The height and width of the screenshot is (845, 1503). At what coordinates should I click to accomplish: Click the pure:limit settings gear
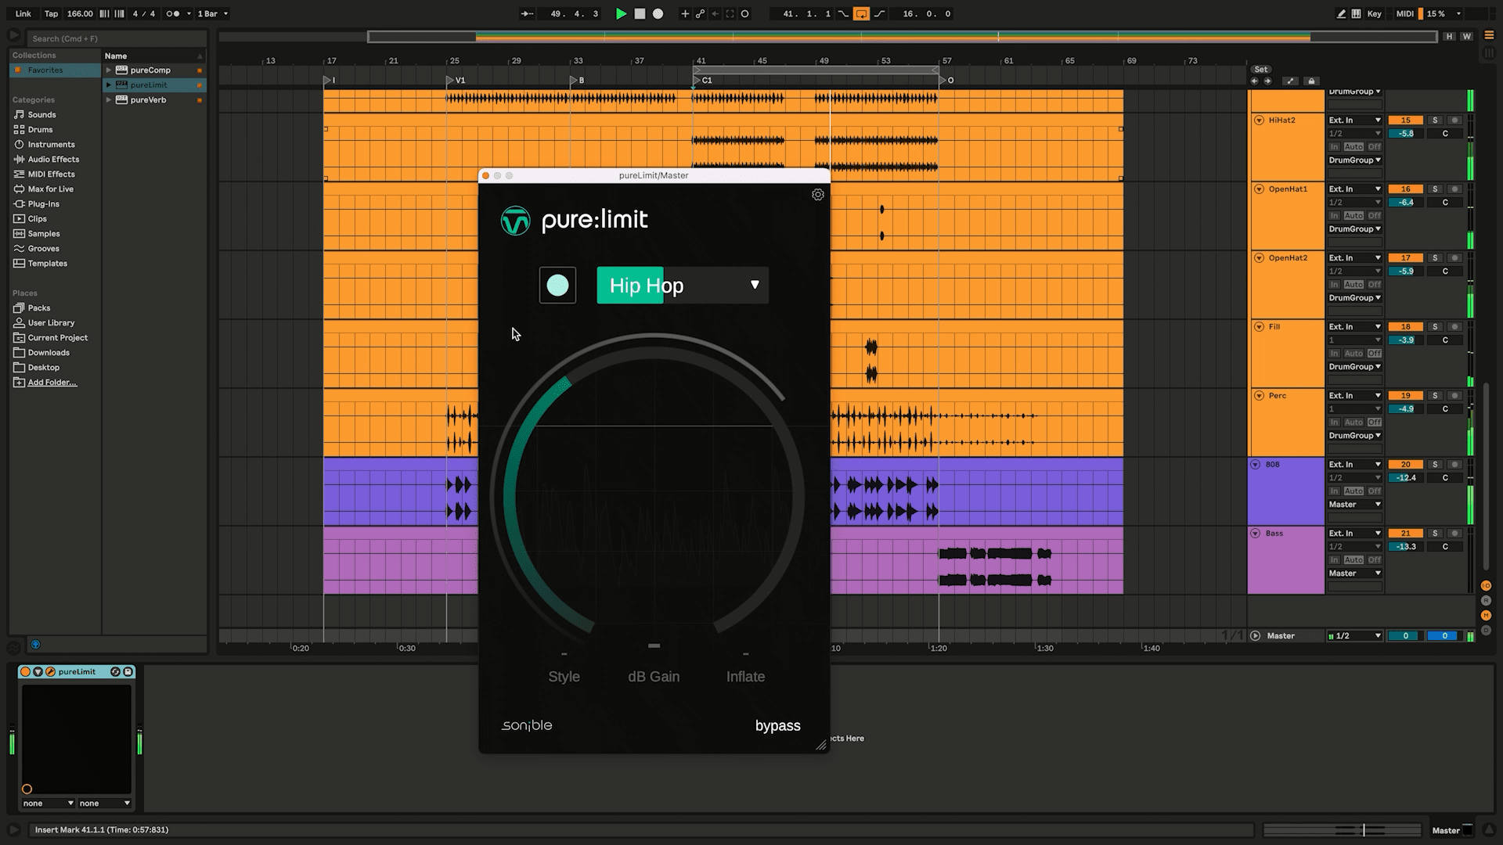(x=818, y=194)
